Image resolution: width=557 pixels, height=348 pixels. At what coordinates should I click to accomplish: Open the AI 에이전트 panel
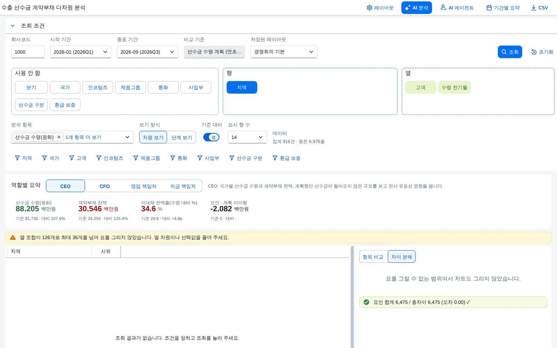pyautogui.click(x=457, y=8)
